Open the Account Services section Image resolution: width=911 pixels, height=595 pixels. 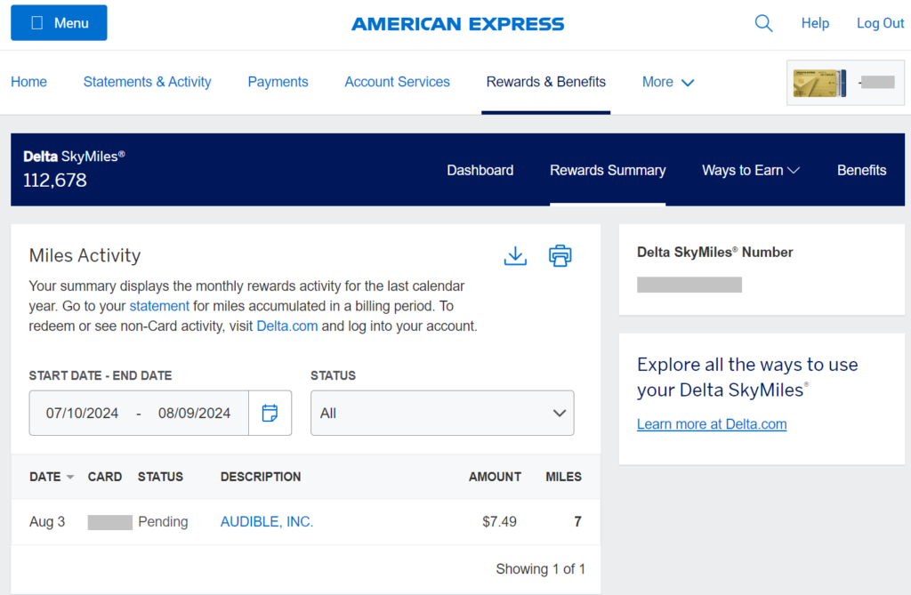coord(397,81)
